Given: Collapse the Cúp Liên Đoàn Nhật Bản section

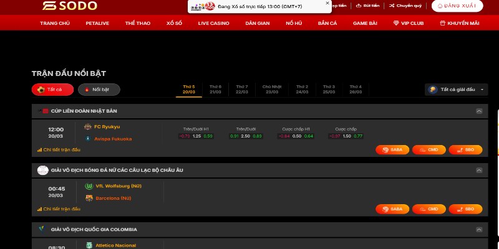Looking at the screenshot, I should [479, 111].
